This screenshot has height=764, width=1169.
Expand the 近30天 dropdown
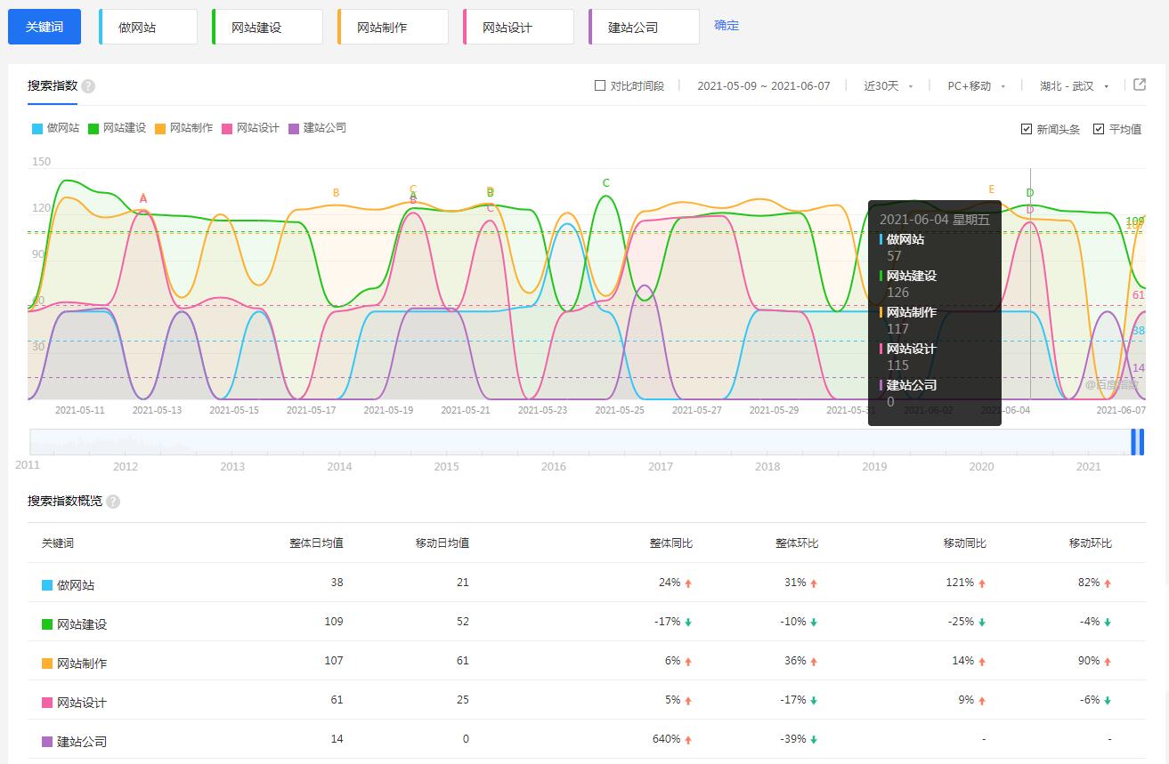pyautogui.click(x=889, y=86)
